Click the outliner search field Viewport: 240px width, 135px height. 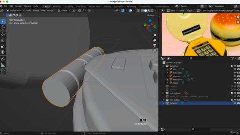(199, 58)
